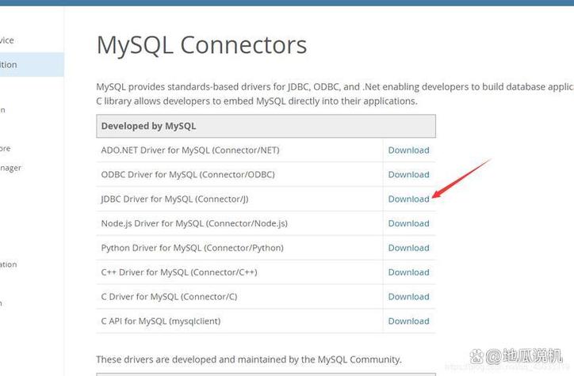The height and width of the screenshot is (376, 574).
Task: Select the highlighted sidebar item ending 'ition'
Action: tap(32, 65)
